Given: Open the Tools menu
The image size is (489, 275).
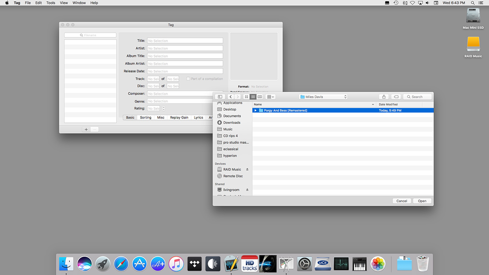Looking at the screenshot, I should click(51, 3).
